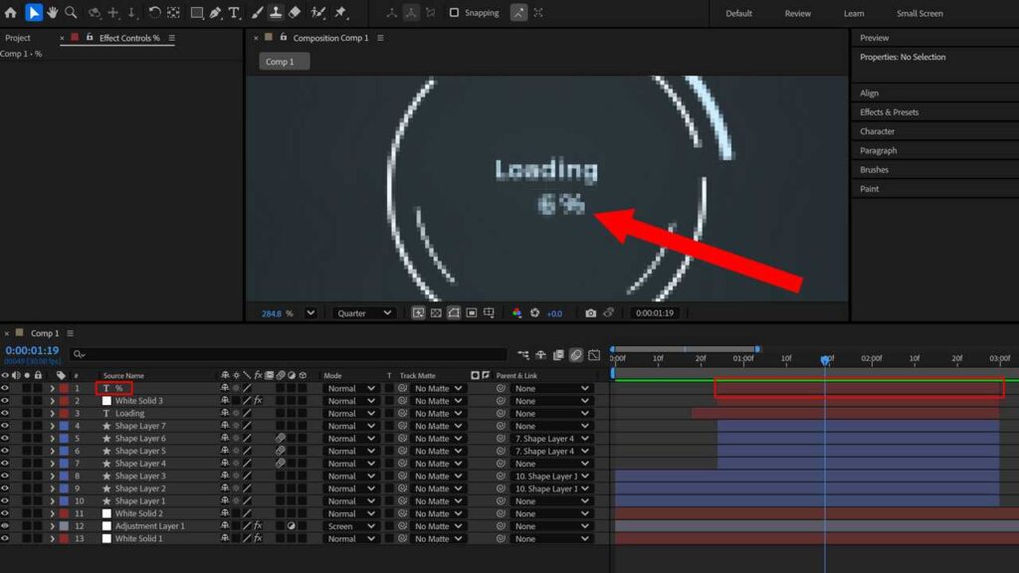
Task: Toggle visibility of White Solid 1
Action: tap(5, 538)
